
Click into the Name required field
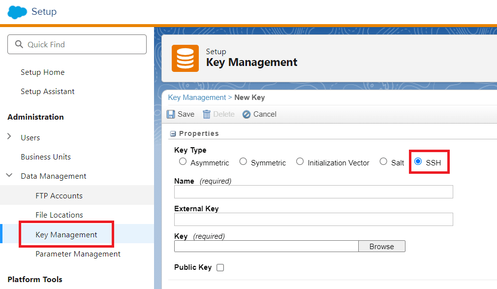click(x=313, y=192)
